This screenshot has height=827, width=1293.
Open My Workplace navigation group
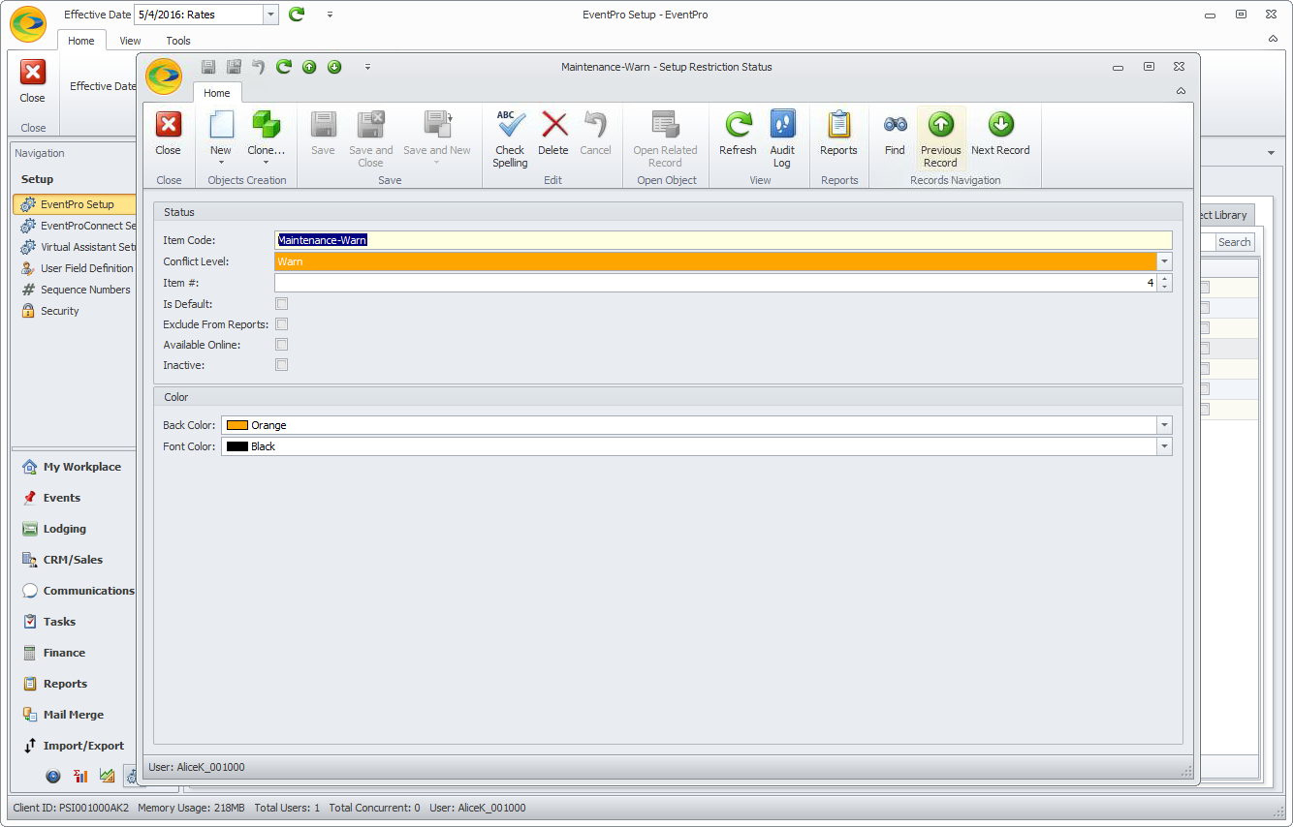click(72, 467)
